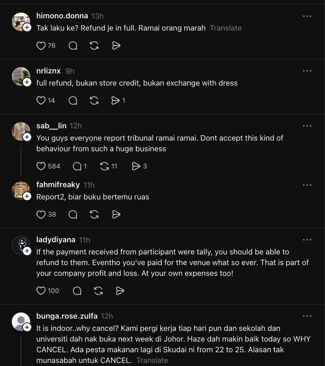Like himono.donna's comment with heart icon

(x=41, y=46)
